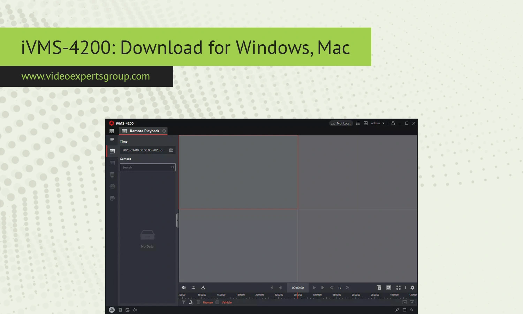Select the top-left playback window
Screen dimensions: 523x314
coord(238,172)
